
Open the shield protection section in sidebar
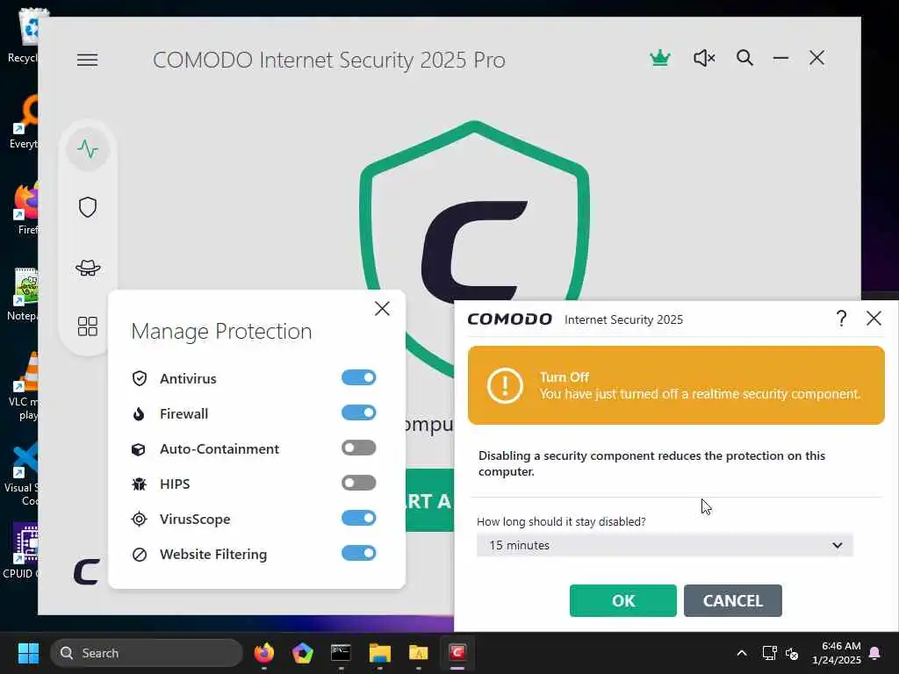click(x=88, y=207)
